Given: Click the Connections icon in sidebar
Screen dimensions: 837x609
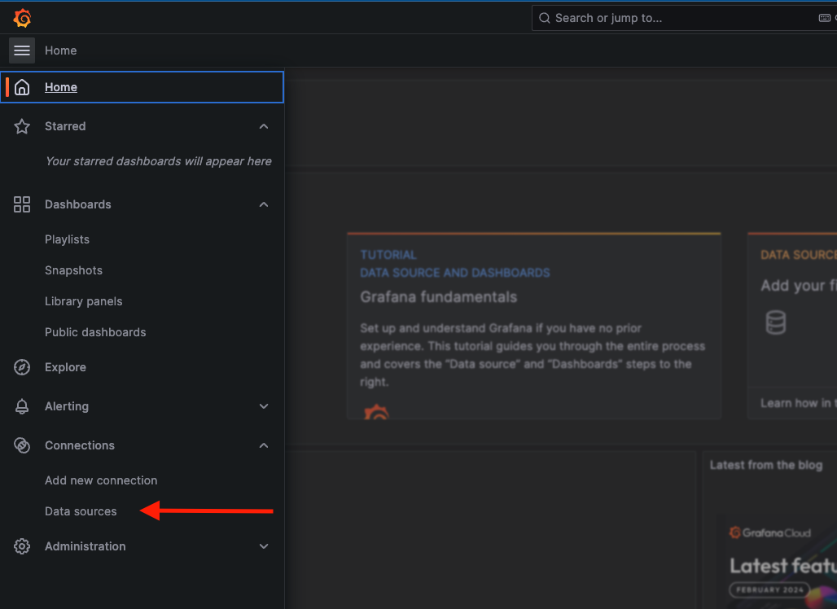Looking at the screenshot, I should [22, 445].
